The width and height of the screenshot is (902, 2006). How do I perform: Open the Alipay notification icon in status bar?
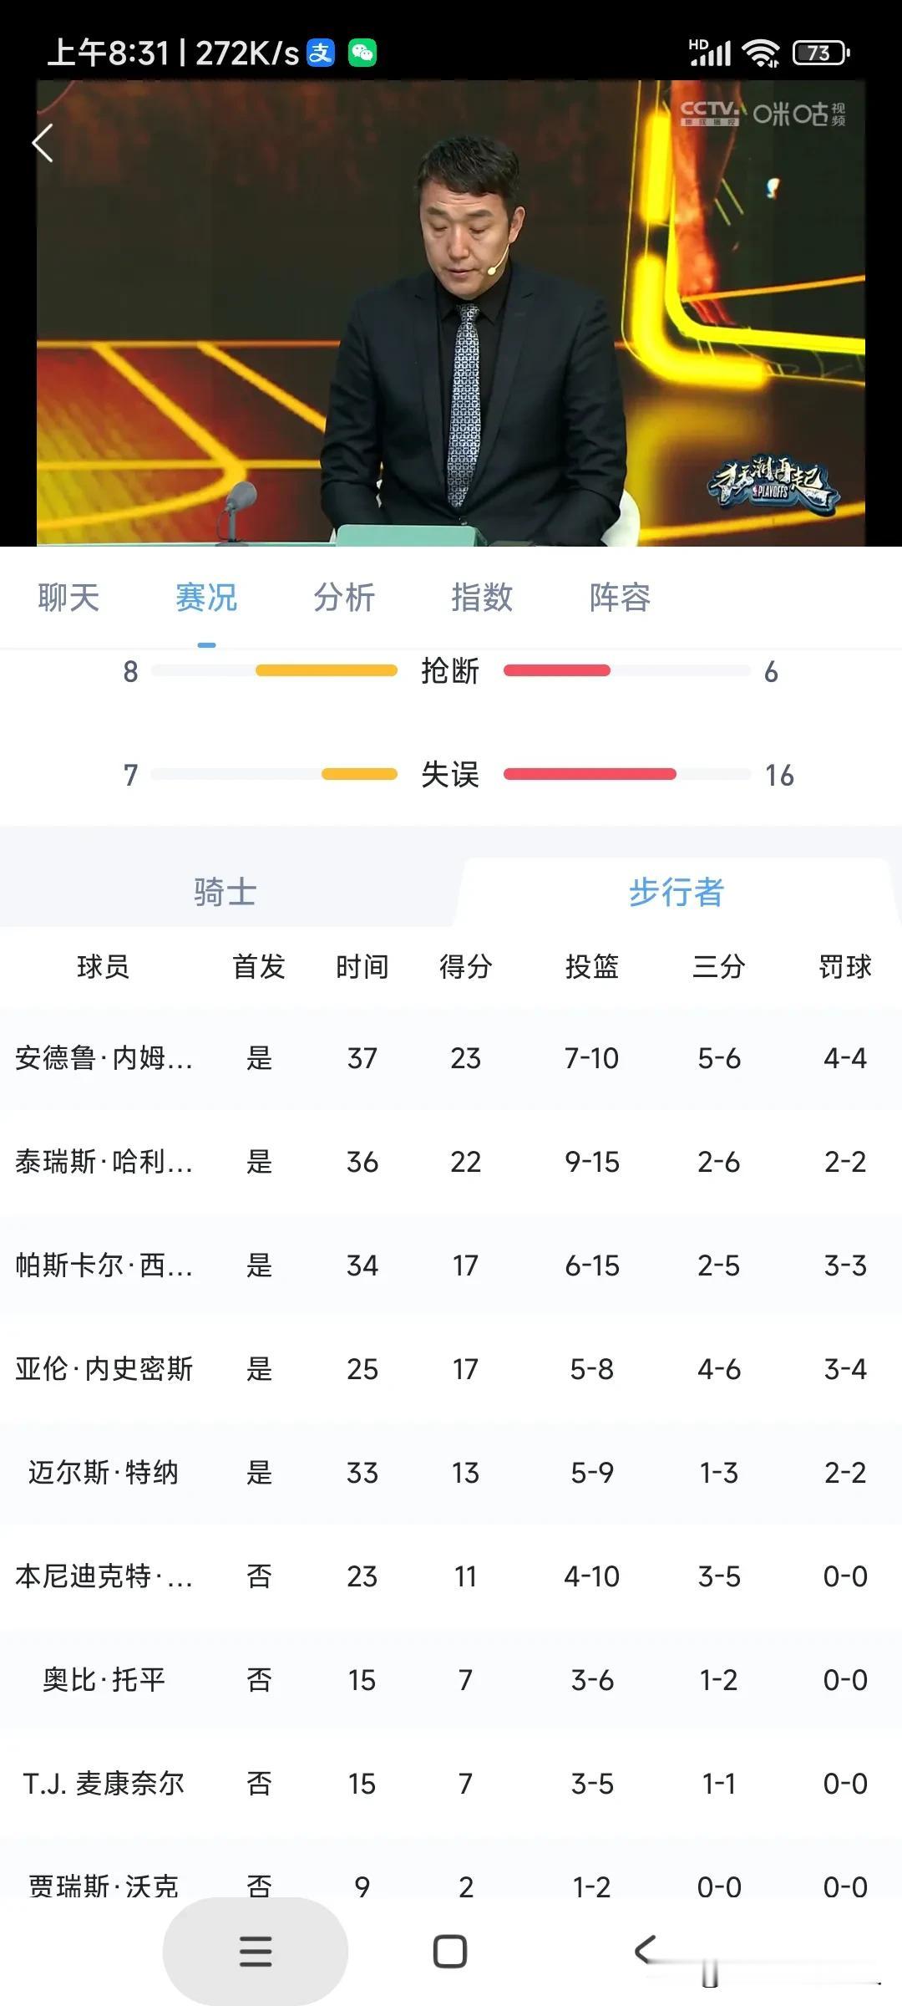point(321,53)
